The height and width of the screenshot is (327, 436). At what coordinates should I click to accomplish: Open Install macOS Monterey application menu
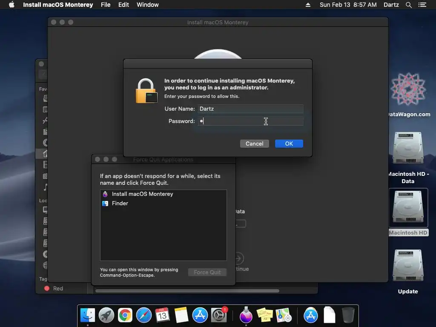(x=58, y=5)
